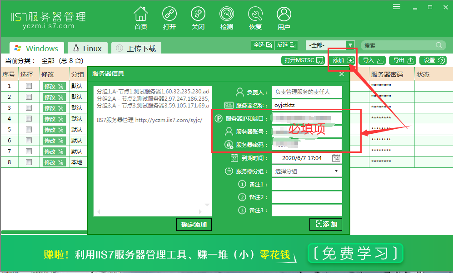This screenshot has height=273, width=453.
Task: Click 修改 edit button in row 2
Action: pyautogui.click(x=54, y=97)
